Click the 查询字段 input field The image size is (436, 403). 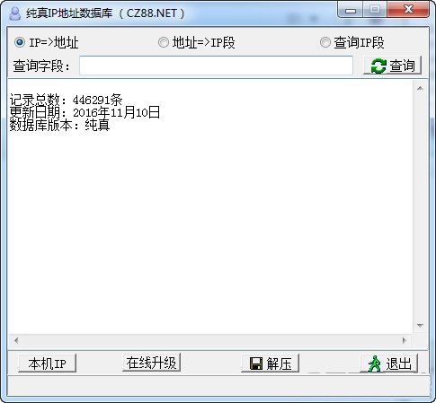(x=216, y=66)
